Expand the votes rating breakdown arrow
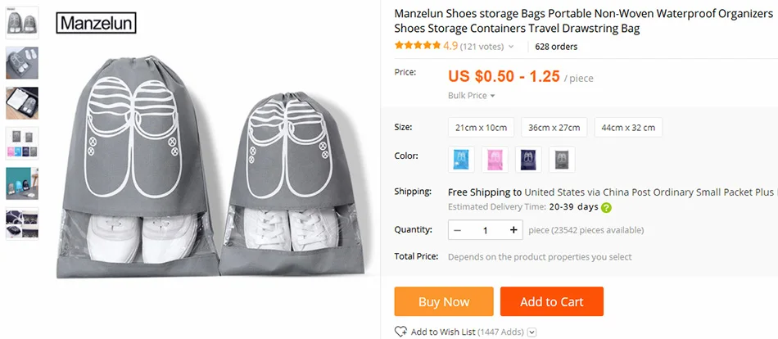The width and height of the screenshot is (778, 339). pyautogui.click(x=511, y=47)
